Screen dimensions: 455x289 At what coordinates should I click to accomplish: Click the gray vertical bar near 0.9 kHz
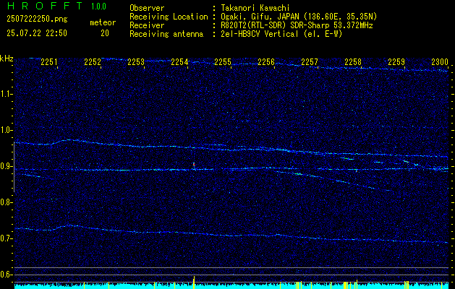[14, 167]
